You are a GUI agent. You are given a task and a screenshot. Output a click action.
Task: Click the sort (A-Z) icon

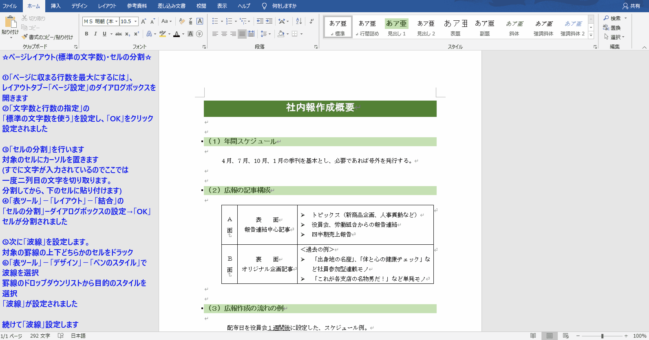point(299,21)
